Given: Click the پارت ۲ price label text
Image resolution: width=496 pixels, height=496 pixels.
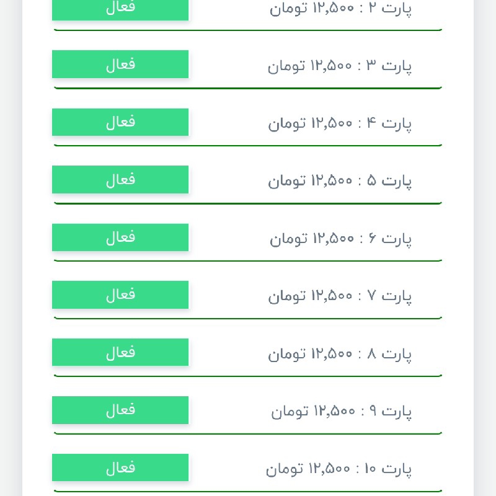Looking at the screenshot, I should point(340,9).
